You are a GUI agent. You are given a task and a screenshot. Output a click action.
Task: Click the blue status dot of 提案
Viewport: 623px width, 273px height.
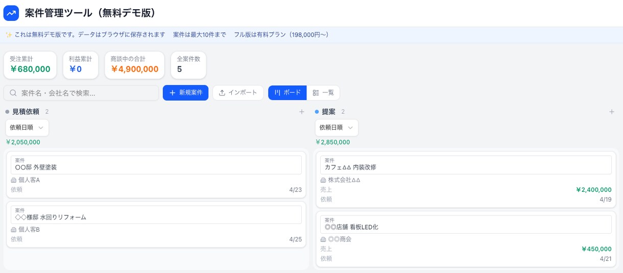[x=317, y=112]
